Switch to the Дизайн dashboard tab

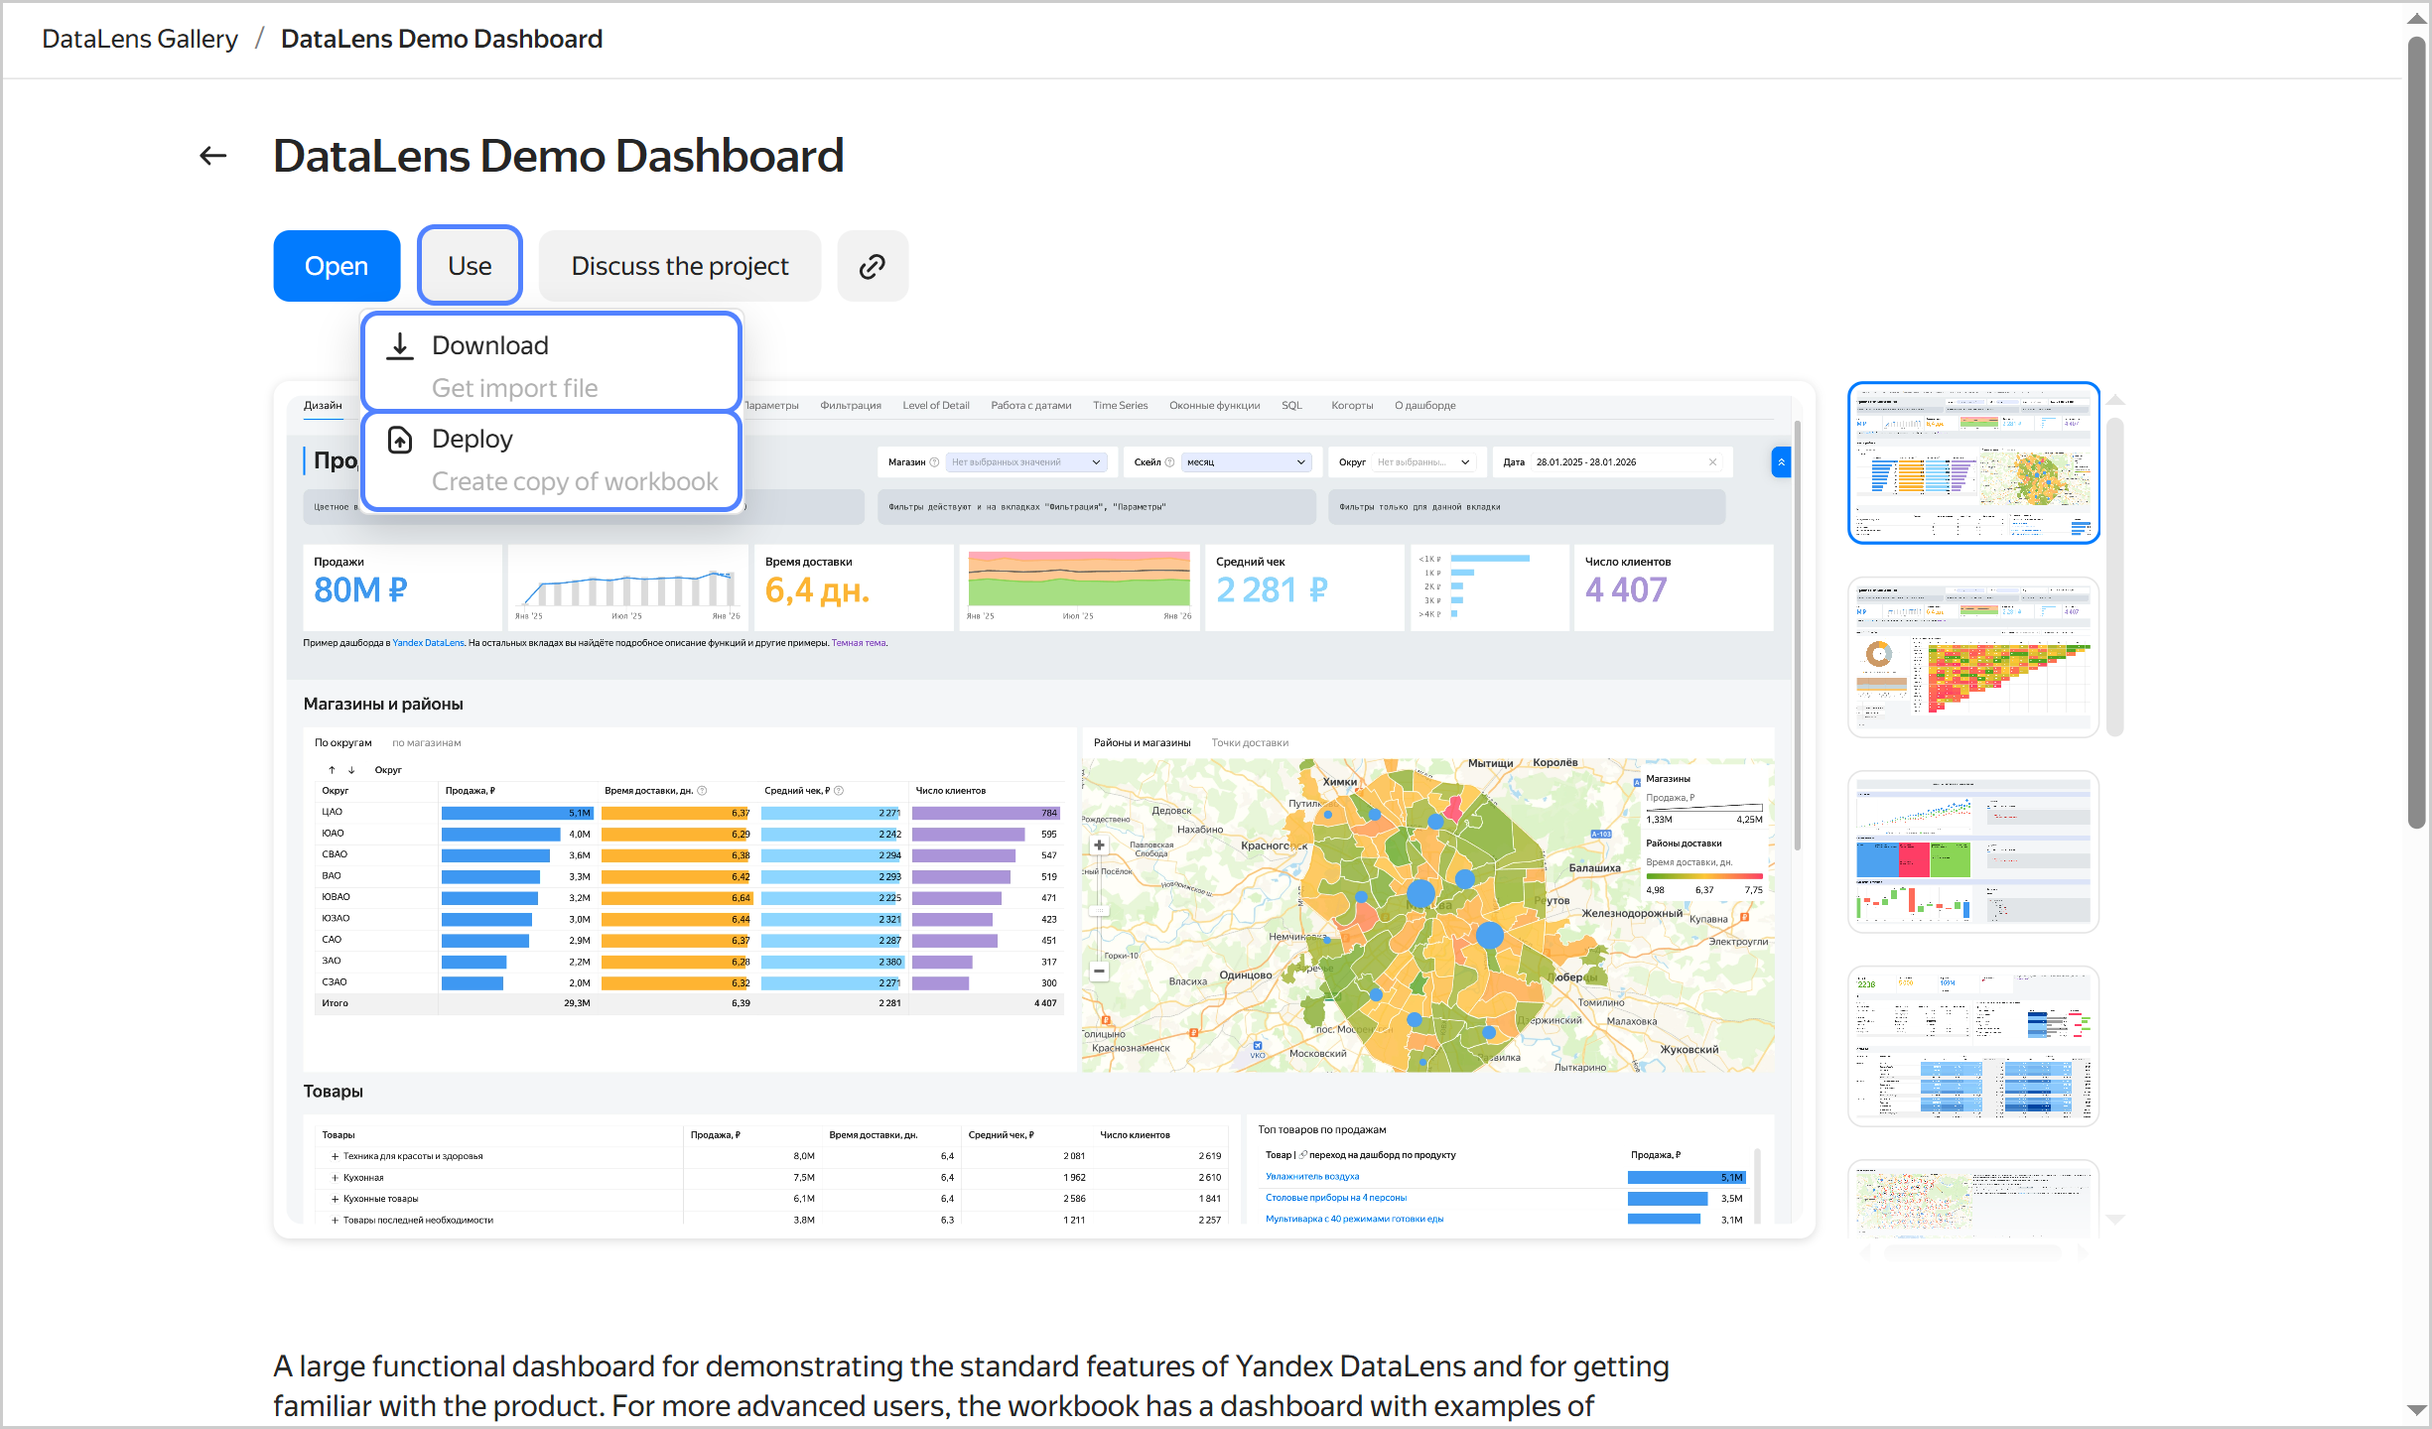click(x=323, y=406)
